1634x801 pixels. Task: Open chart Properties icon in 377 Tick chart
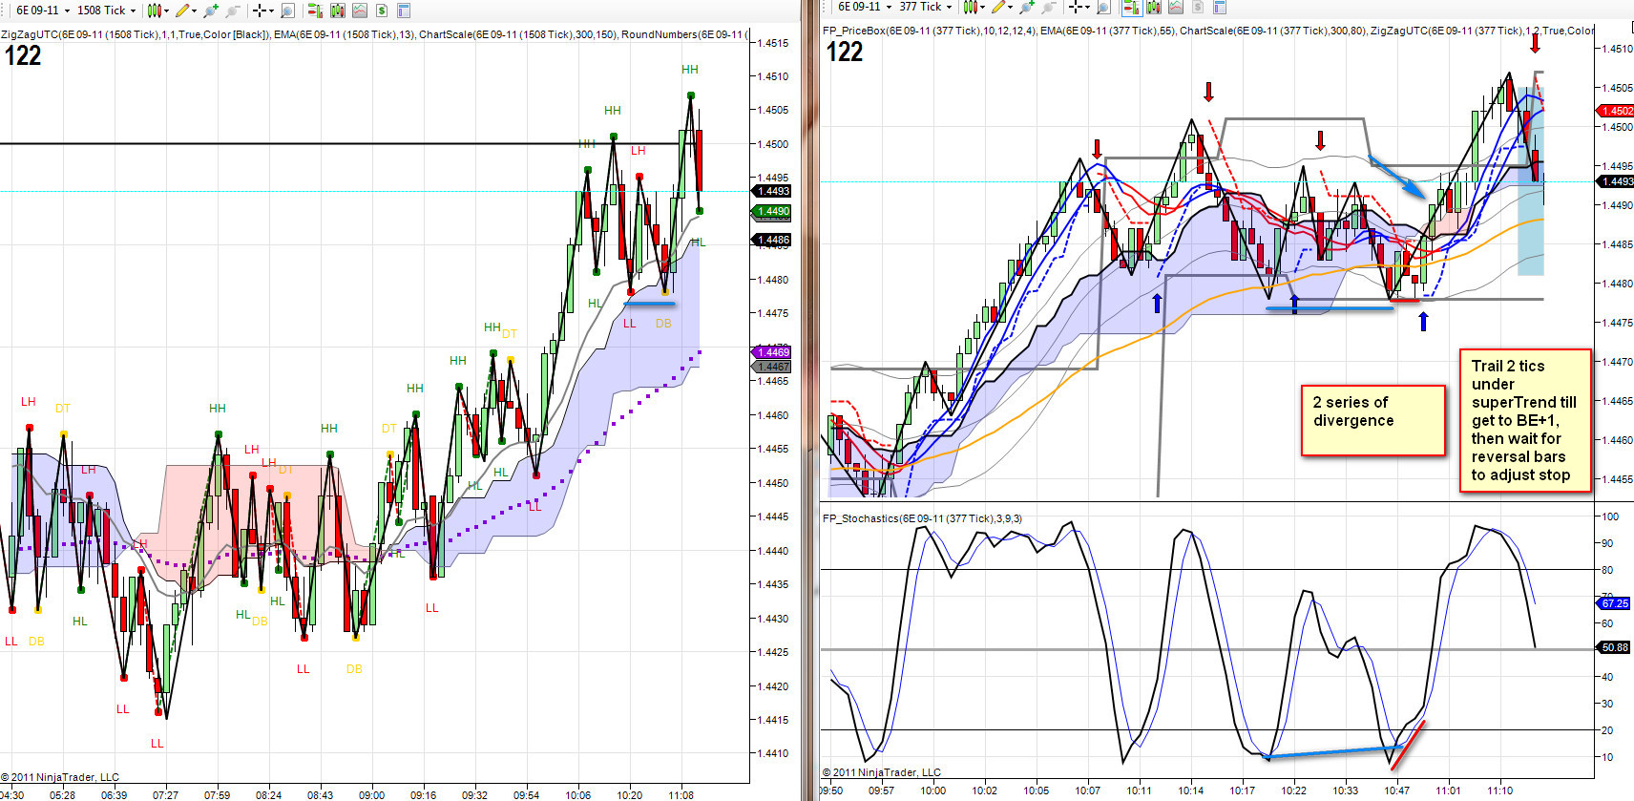point(1219,7)
